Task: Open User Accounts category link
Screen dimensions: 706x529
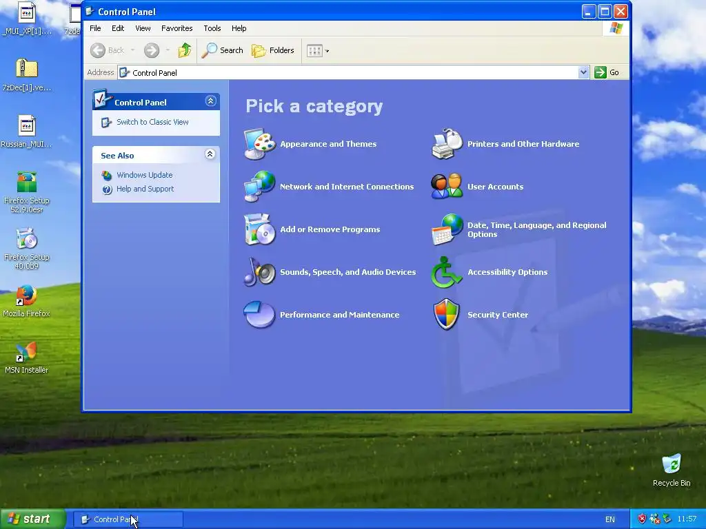Action: [495, 187]
